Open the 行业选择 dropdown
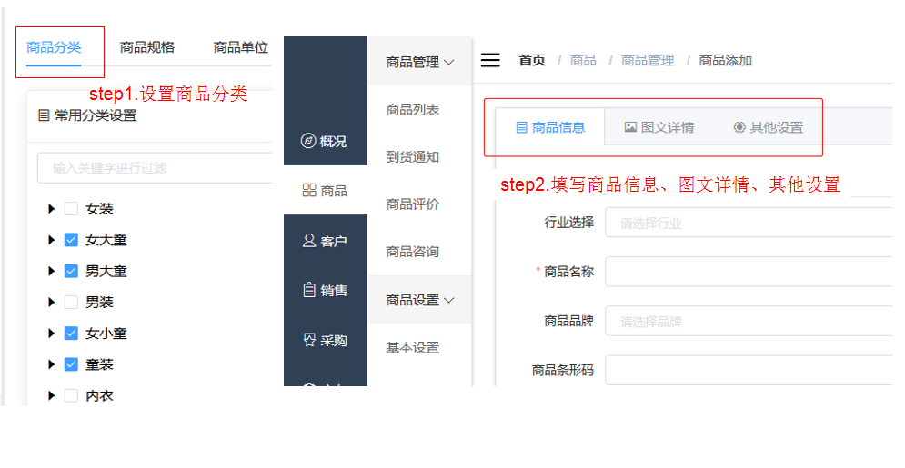This screenshot has width=905, height=468. 749,223
